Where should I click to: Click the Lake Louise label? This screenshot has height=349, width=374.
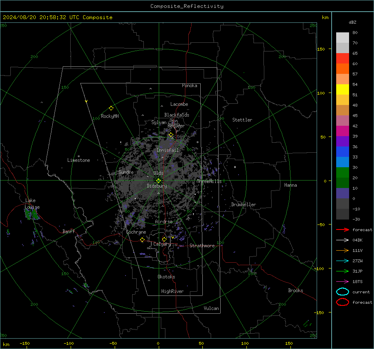pyautogui.click(x=32, y=204)
